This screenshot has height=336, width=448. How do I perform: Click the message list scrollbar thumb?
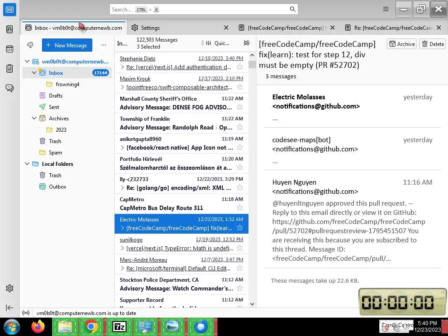252,64
